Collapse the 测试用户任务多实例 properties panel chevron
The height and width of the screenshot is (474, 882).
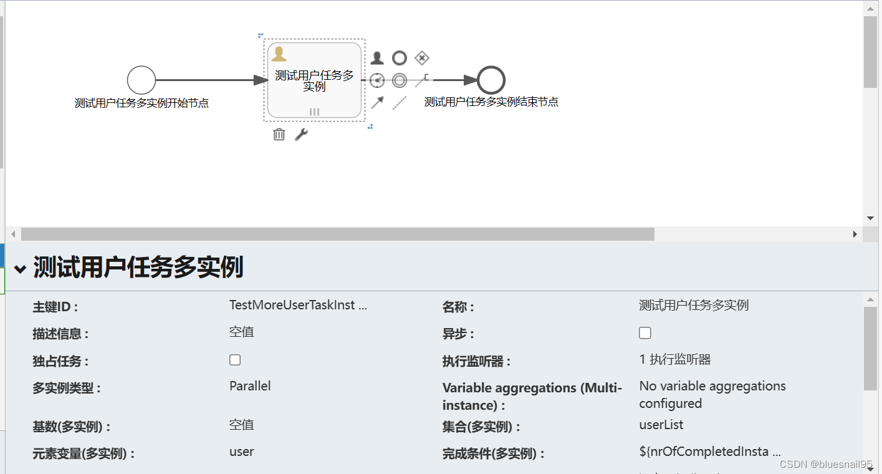tap(21, 269)
